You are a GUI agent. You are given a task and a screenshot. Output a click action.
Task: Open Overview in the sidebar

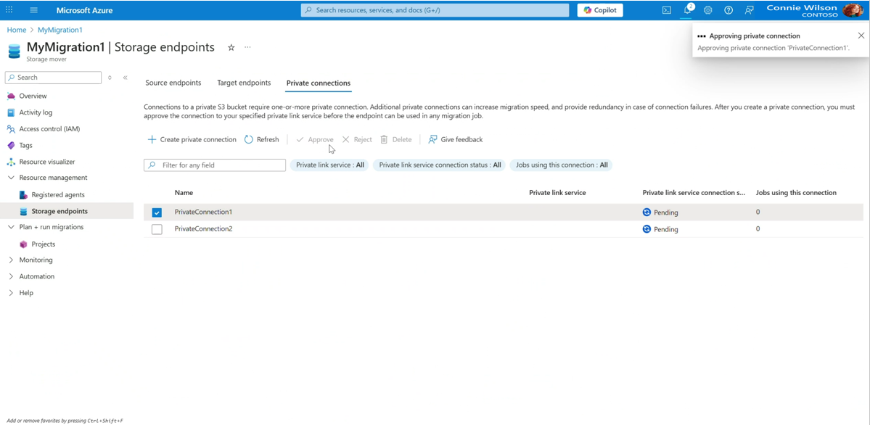pyautogui.click(x=33, y=96)
